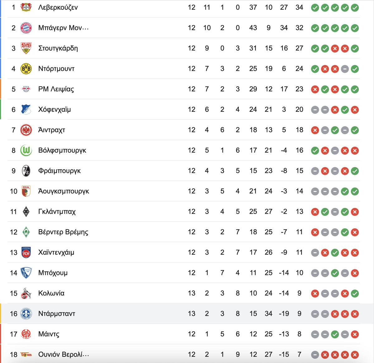Click the Μάιντς team name
This screenshot has height=363, width=374.
49,334
